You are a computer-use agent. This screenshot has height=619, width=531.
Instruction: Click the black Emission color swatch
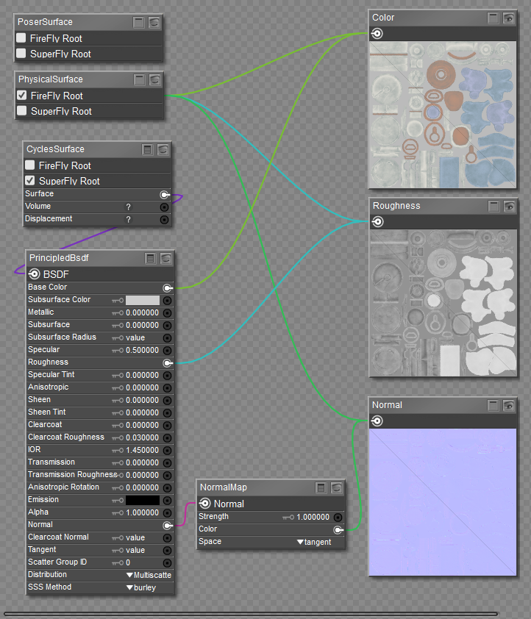pyautogui.click(x=143, y=500)
